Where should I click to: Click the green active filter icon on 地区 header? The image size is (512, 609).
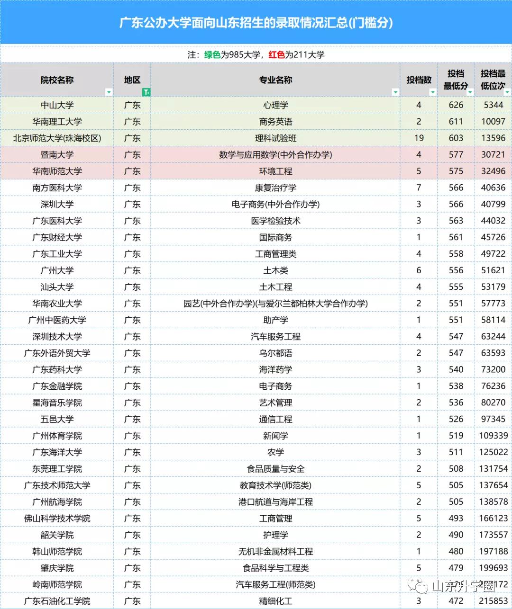click(147, 92)
